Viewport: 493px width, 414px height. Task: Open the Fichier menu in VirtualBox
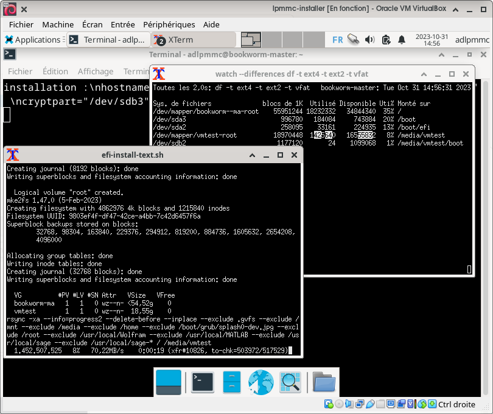pos(21,24)
